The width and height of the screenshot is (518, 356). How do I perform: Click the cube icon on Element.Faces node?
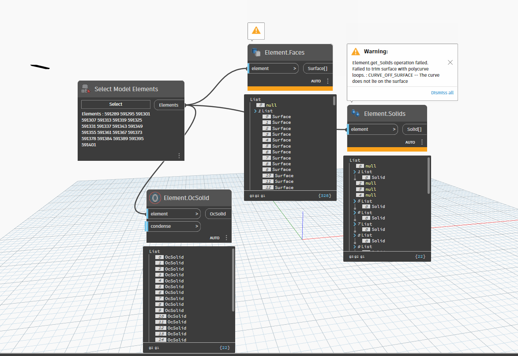pos(256,52)
